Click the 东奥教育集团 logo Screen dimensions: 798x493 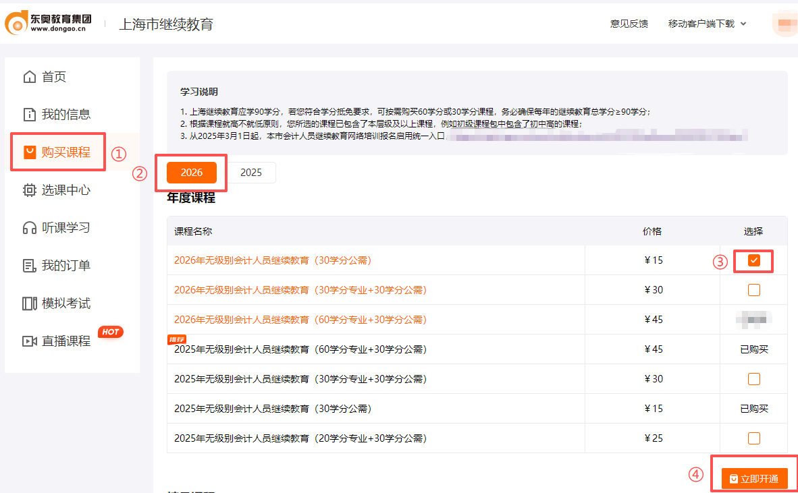click(x=47, y=23)
